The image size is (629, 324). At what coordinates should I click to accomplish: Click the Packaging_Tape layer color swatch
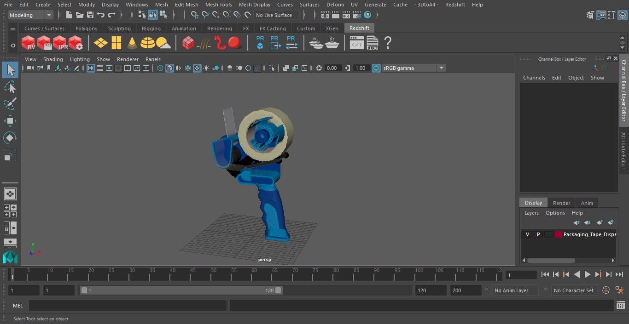pyautogui.click(x=559, y=234)
